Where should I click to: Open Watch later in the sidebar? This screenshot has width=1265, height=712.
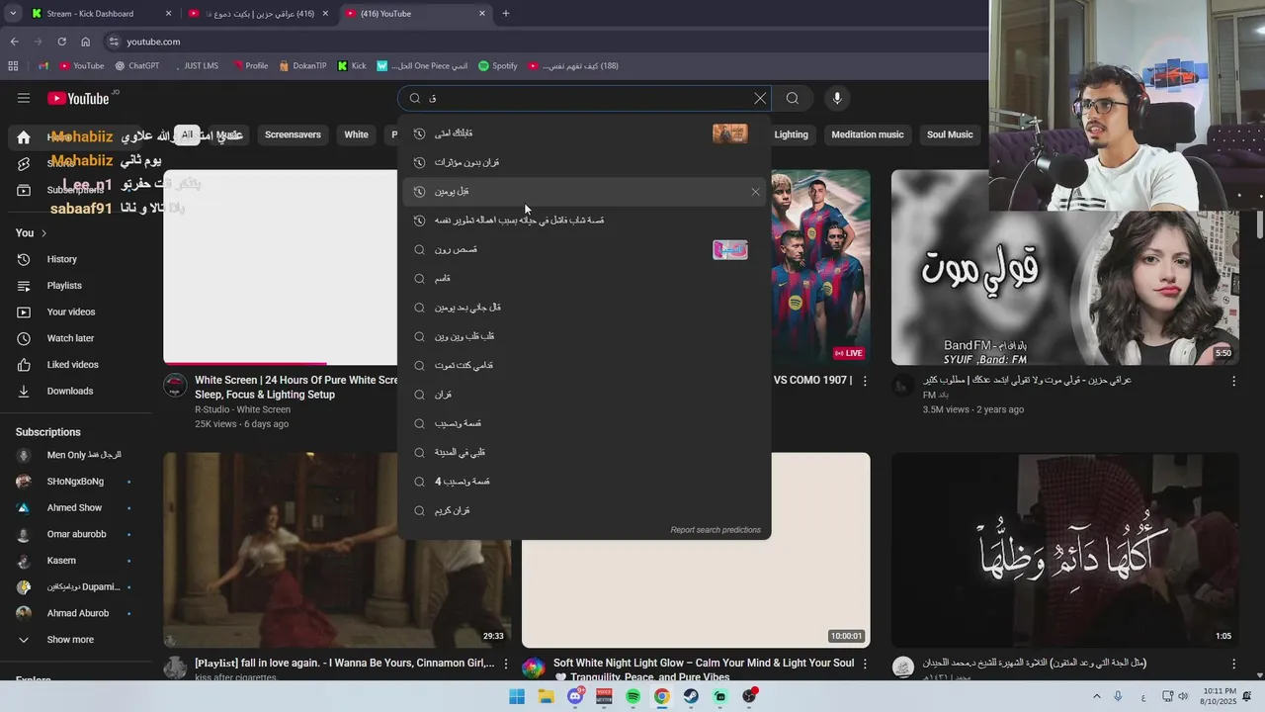coord(70,338)
